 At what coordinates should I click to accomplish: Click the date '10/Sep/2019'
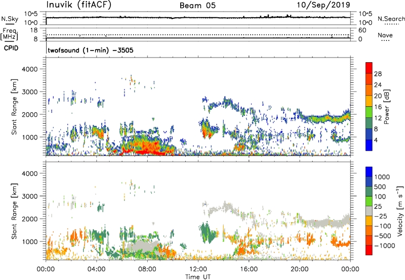click(x=323, y=5)
